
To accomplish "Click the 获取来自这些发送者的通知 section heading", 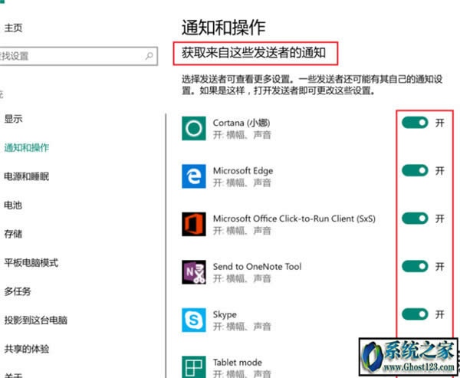I will 254,53.
